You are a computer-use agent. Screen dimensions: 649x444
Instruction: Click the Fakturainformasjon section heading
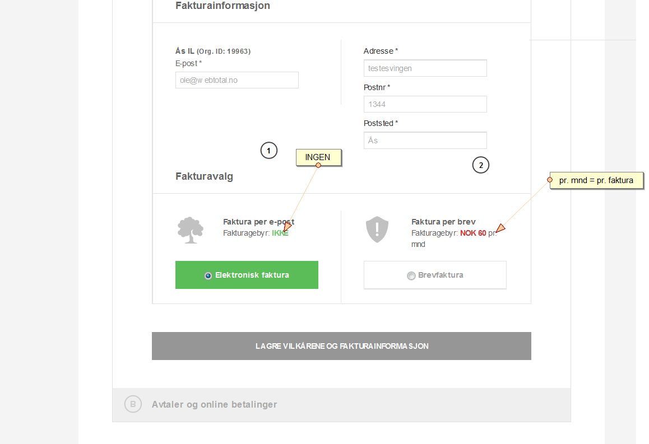coord(222,6)
